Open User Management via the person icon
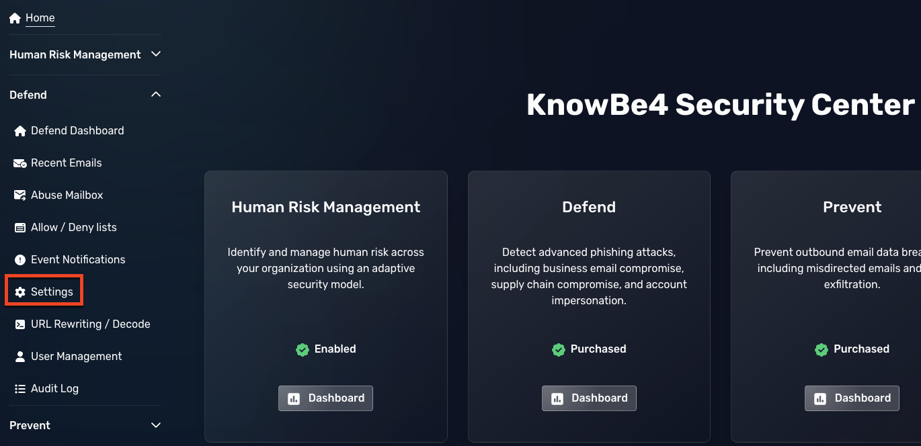 pos(20,356)
